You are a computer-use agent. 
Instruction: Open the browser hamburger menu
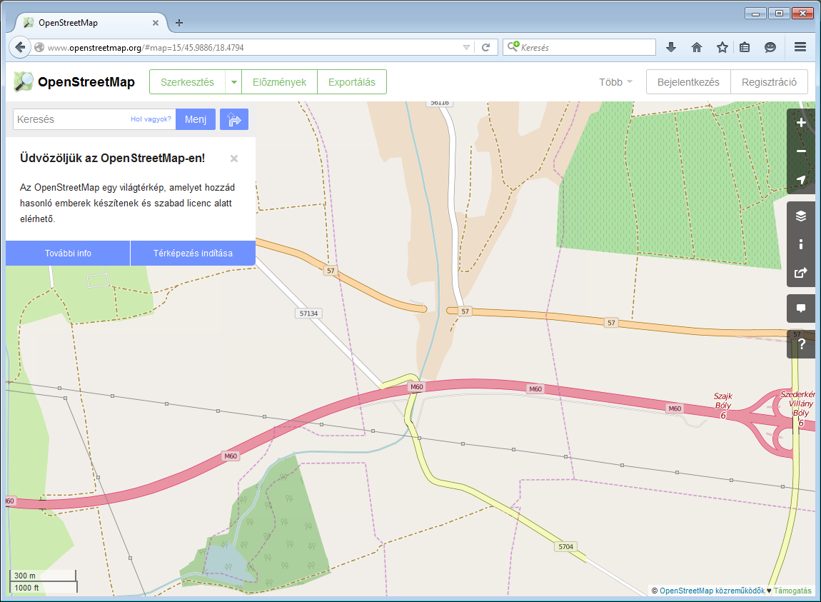[800, 47]
